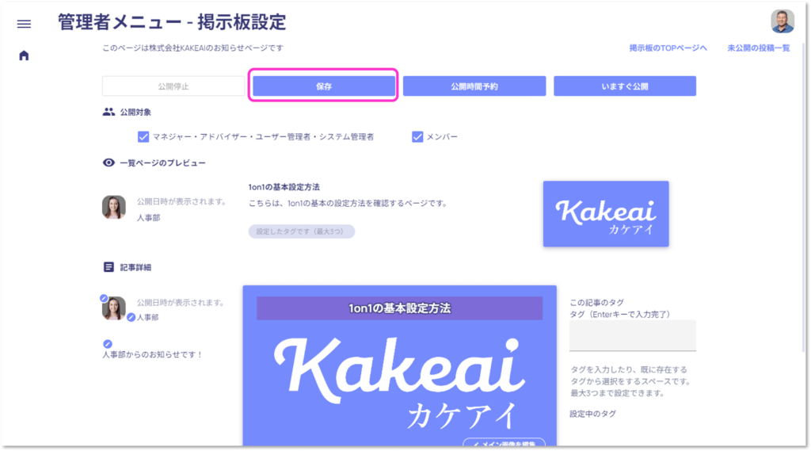Click the eye icon beside 一覧ページのプレビュー
The width and height of the screenshot is (811, 451).
click(x=108, y=162)
